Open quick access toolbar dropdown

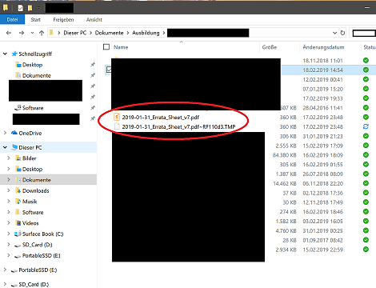coord(38,8)
